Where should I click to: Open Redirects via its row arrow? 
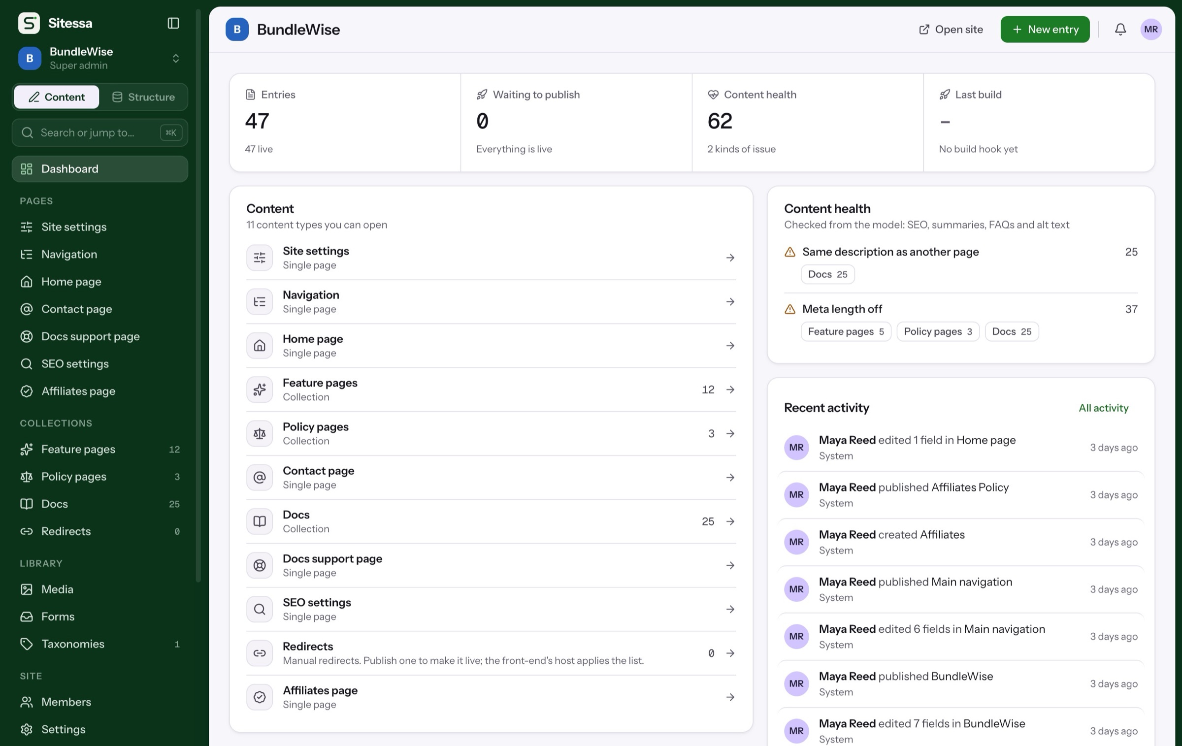pyautogui.click(x=730, y=653)
